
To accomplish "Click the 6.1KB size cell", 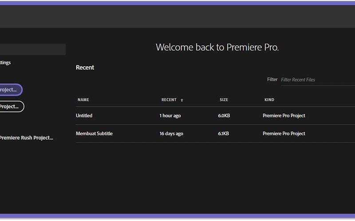I will click(x=224, y=133).
